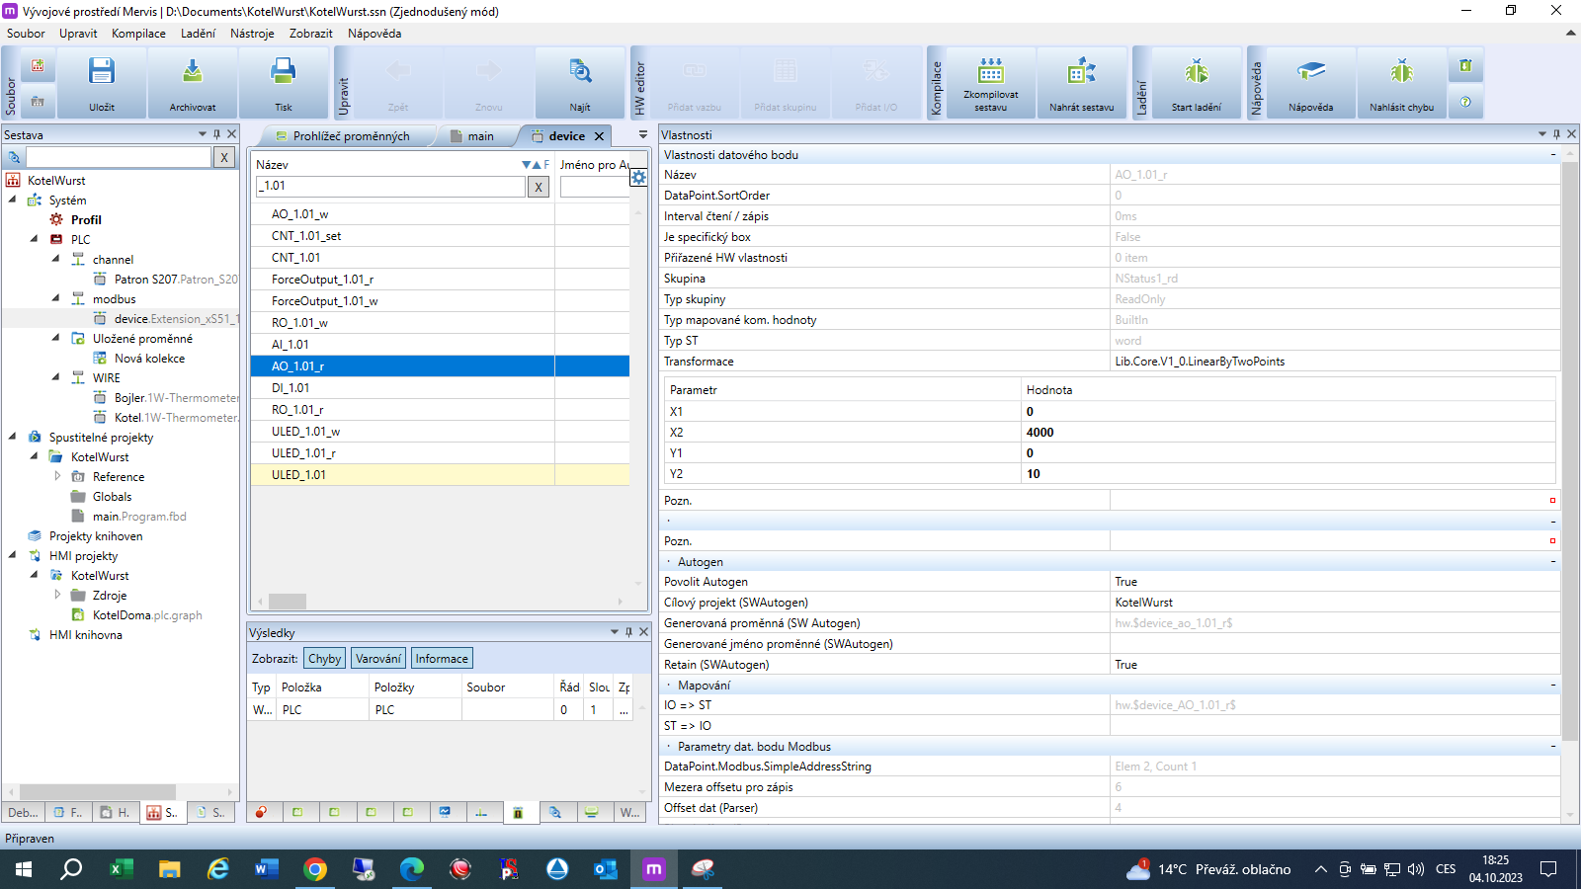Click the horizontal scrollbar in device list
This screenshot has height=889, width=1581.
(x=288, y=602)
